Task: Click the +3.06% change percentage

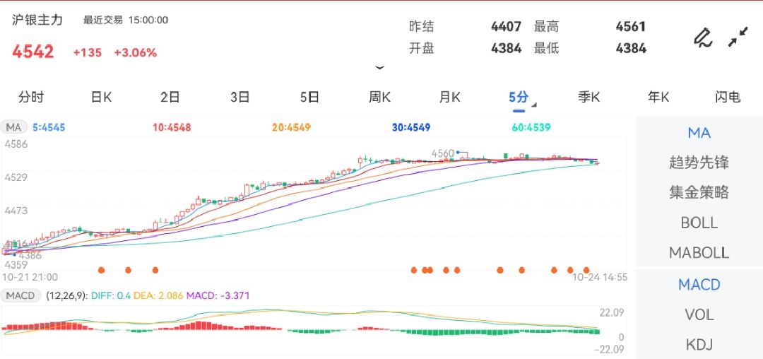Action: pyautogui.click(x=135, y=52)
